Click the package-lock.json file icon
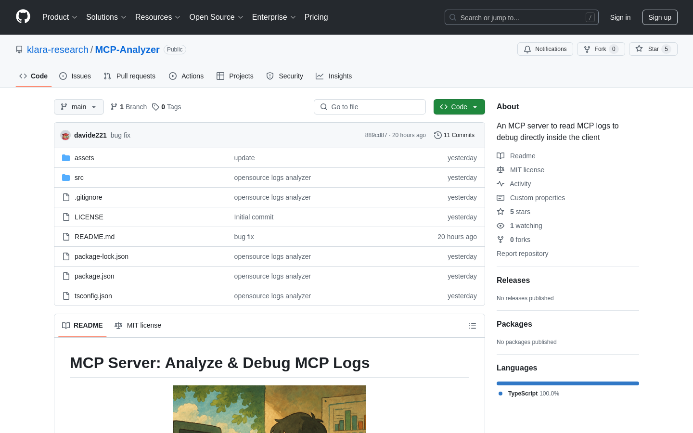The height and width of the screenshot is (433, 693). (66, 256)
